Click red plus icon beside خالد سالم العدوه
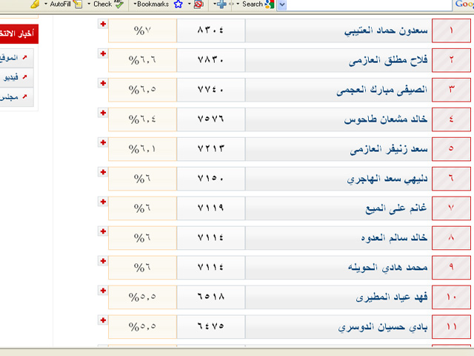The width and height of the screenshot is (474, 356). point(102,231)
